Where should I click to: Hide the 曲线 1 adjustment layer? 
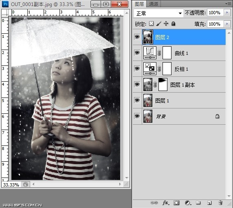click(x=137, y=52)
